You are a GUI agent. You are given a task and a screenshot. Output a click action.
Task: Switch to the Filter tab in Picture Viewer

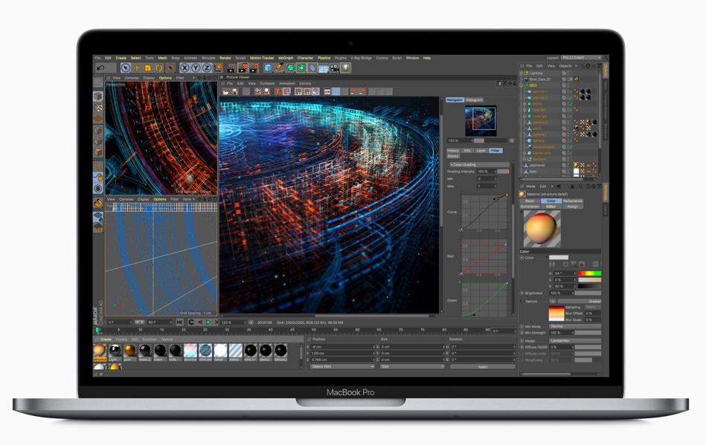click(495, 151)
